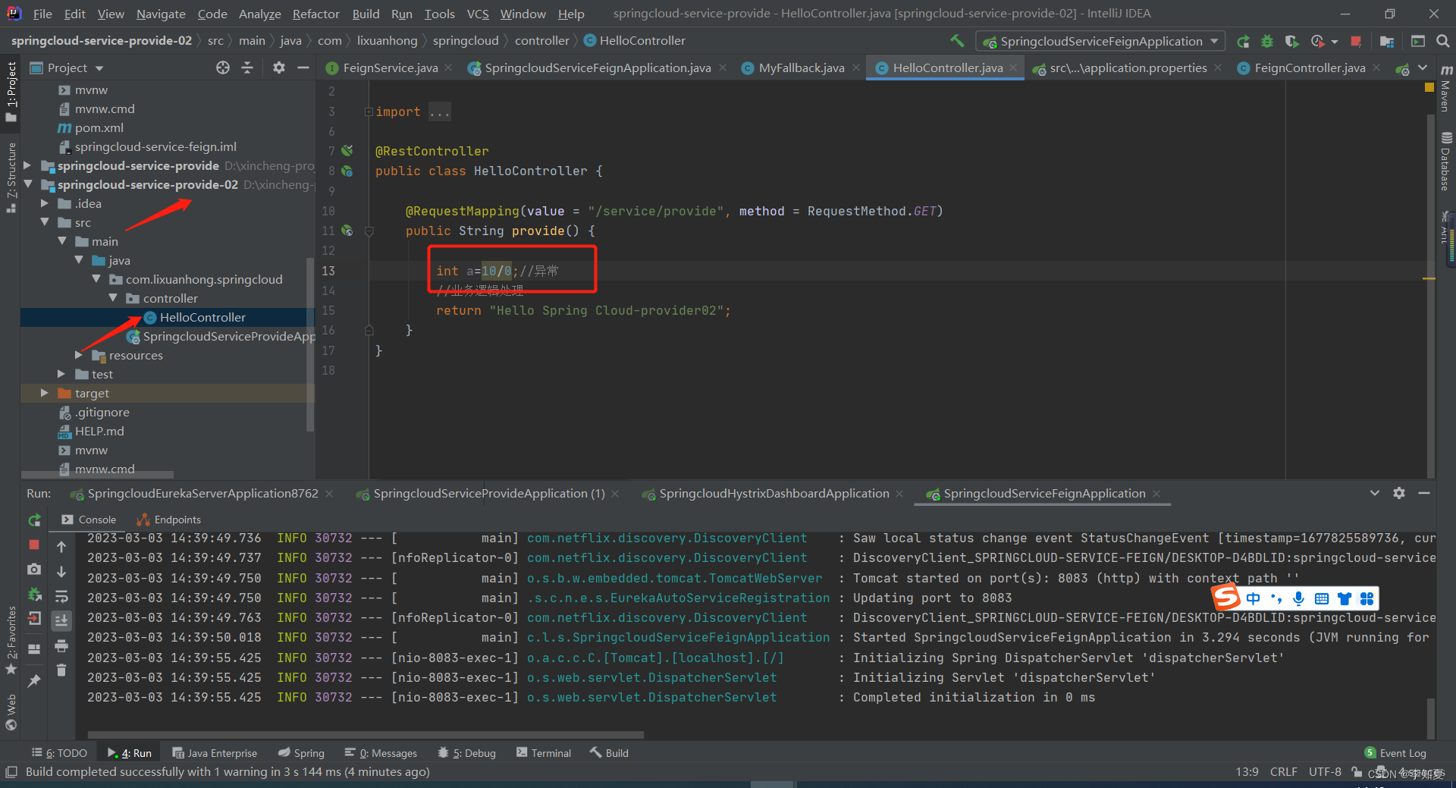Click the CRLF line separator status item
This screenshot has height=788, width=1456.
1283,772
